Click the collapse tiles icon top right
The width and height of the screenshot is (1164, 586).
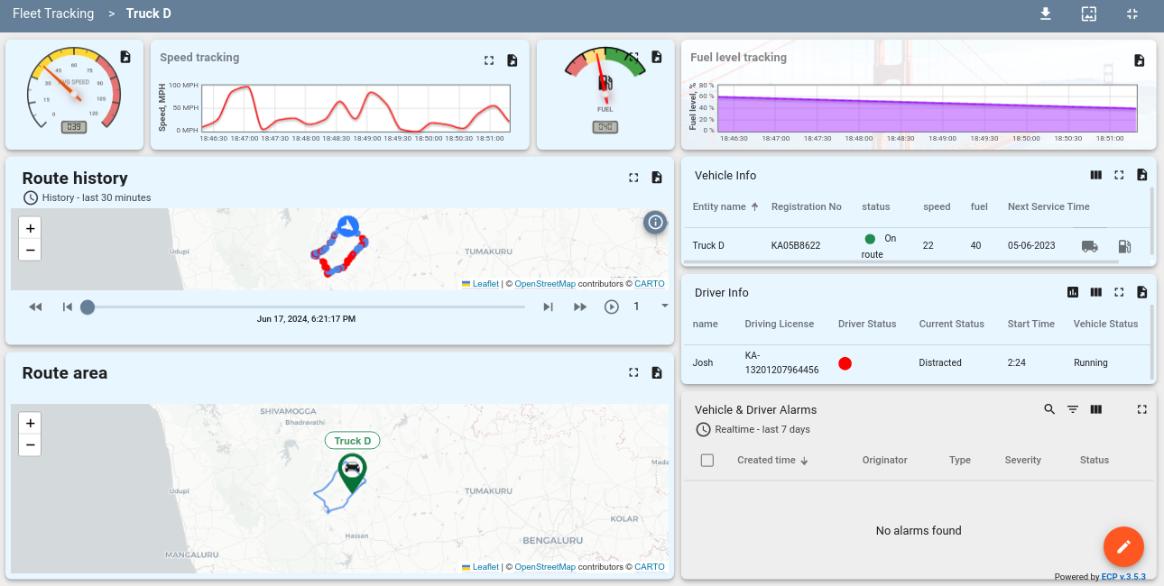[x=1132, y=14]
